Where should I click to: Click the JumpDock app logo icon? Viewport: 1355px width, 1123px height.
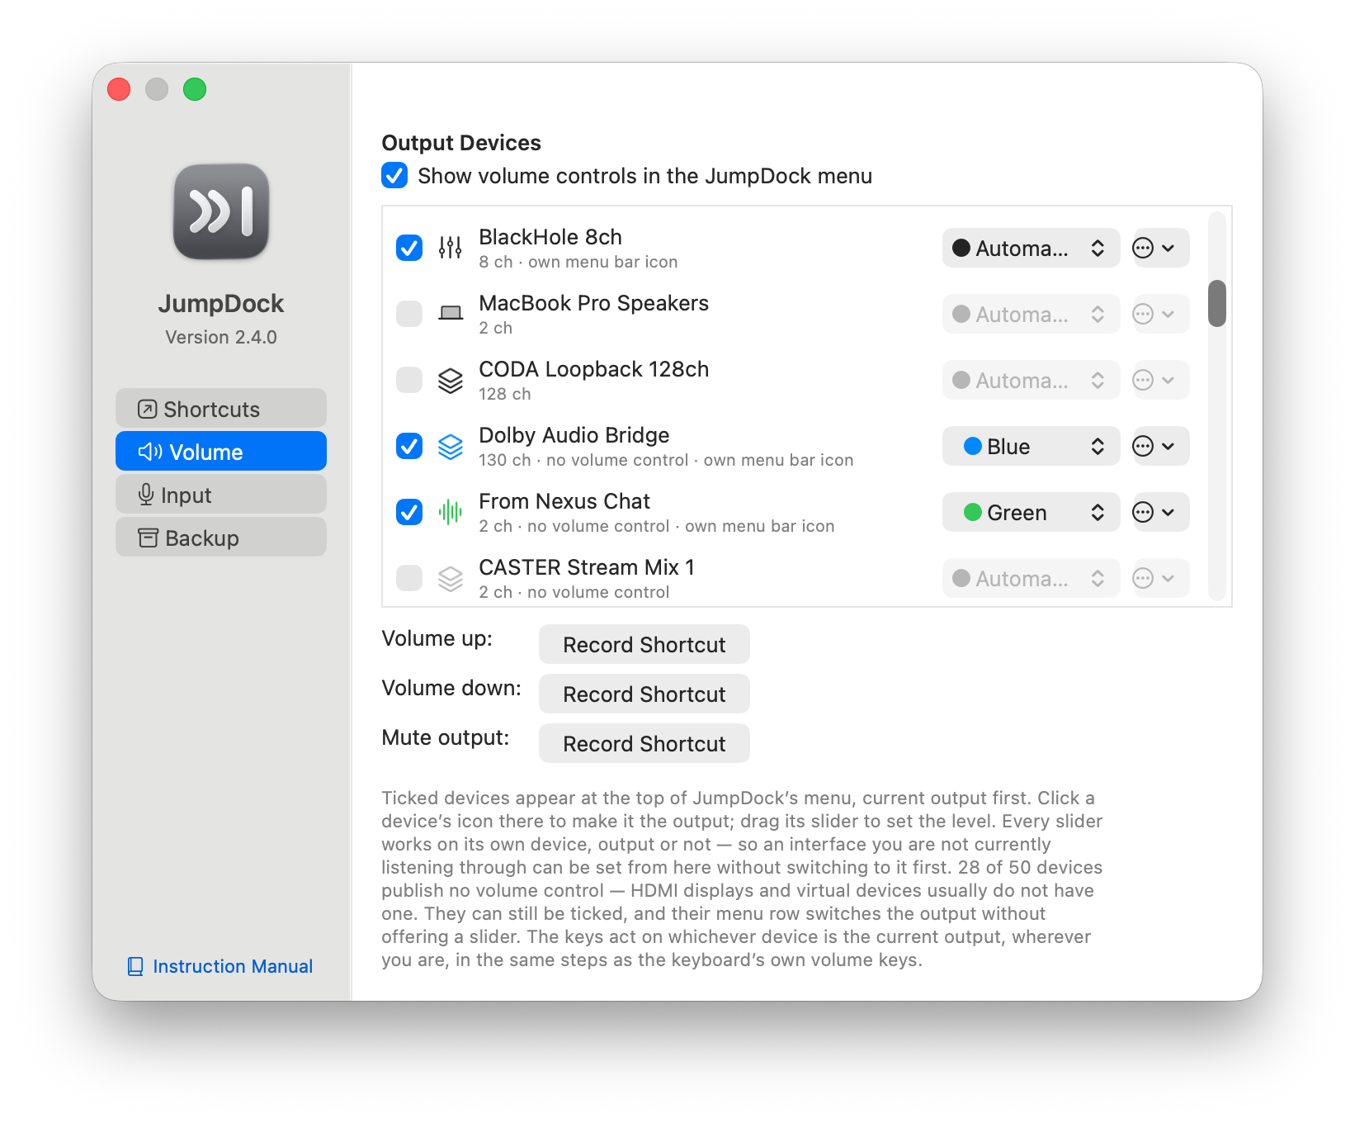221,211
